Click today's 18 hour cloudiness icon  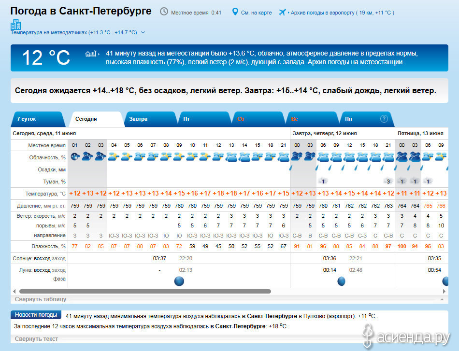(270, 157)
